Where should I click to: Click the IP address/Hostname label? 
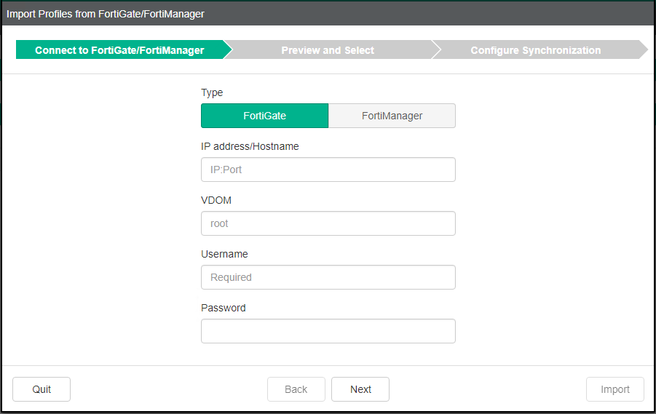pyautogui.click(x=250, y=146)
